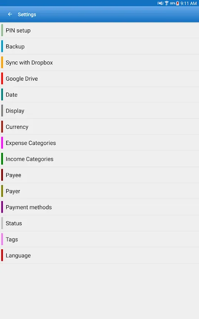The image size is (199, 319).
Task: Select the Payer entry
Action: pos(99,191)
